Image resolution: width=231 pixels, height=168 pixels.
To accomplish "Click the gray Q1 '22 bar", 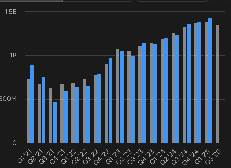I will pos(73,113).
